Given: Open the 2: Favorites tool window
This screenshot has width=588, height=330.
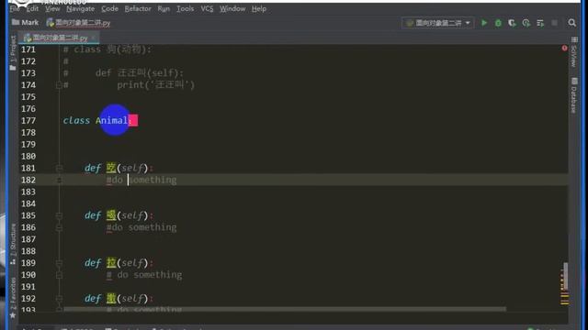Looking at the screenshot, I should click(13, 298).
